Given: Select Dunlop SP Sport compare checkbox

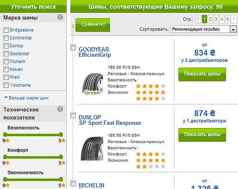Looking at the screenshot, I should point(73,116).
